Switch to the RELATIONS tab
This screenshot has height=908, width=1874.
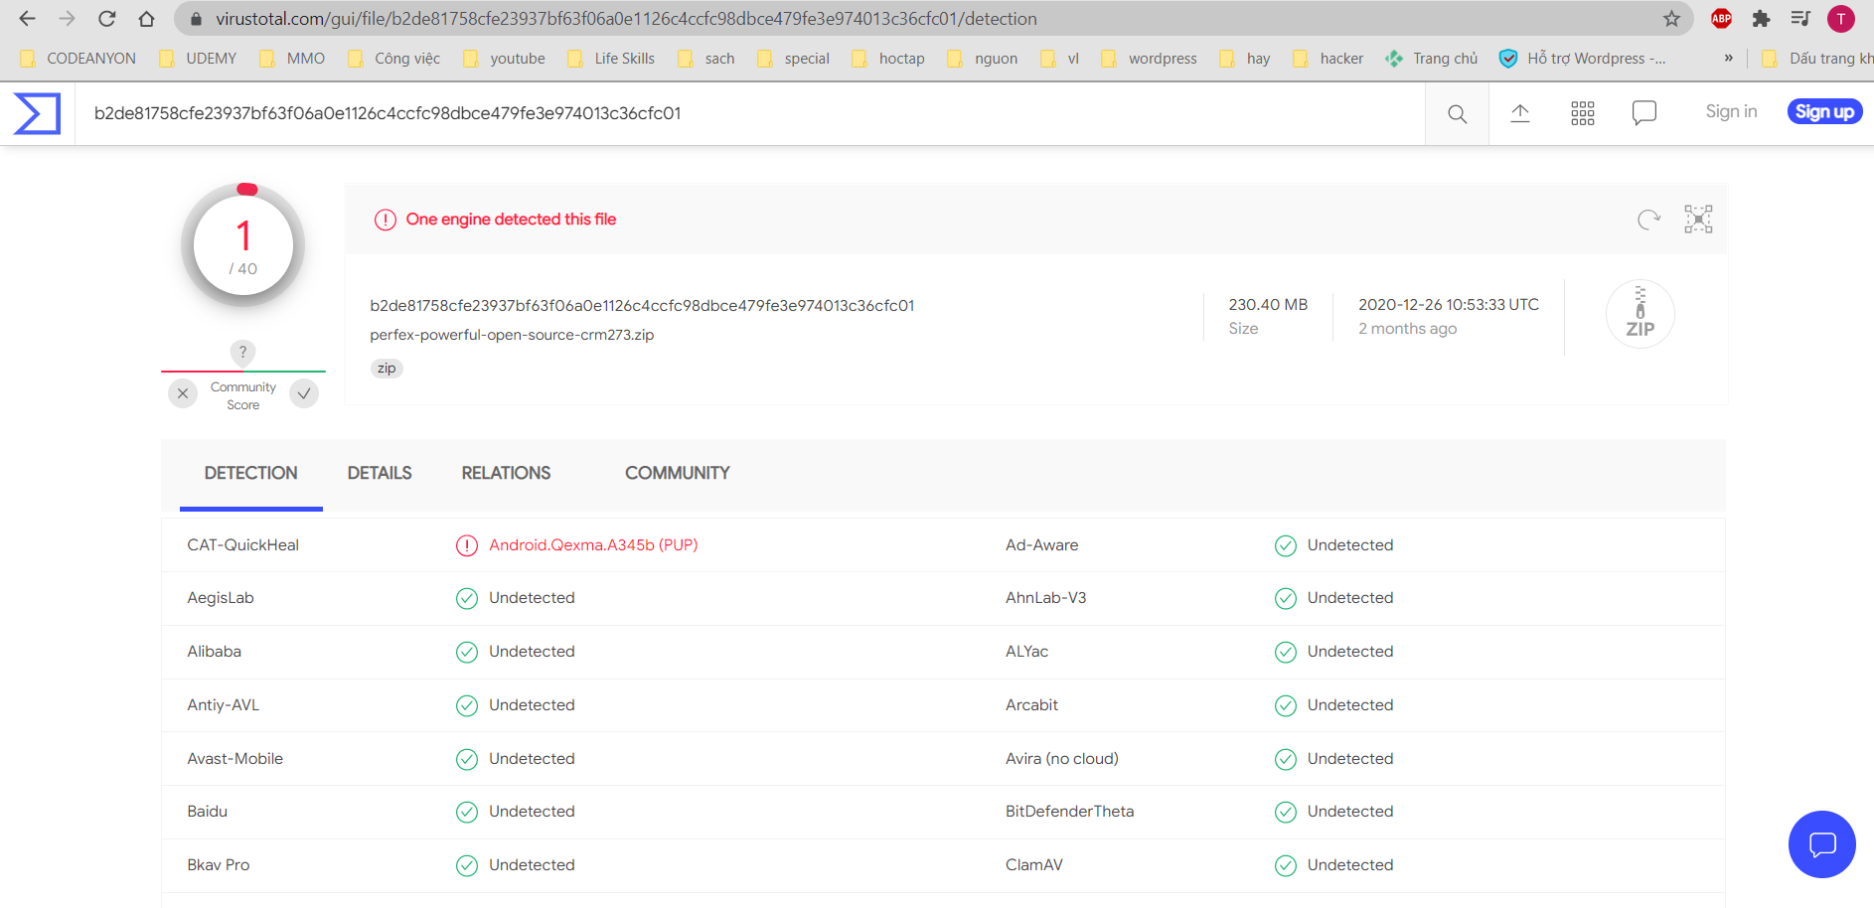(x=506, y=474)
